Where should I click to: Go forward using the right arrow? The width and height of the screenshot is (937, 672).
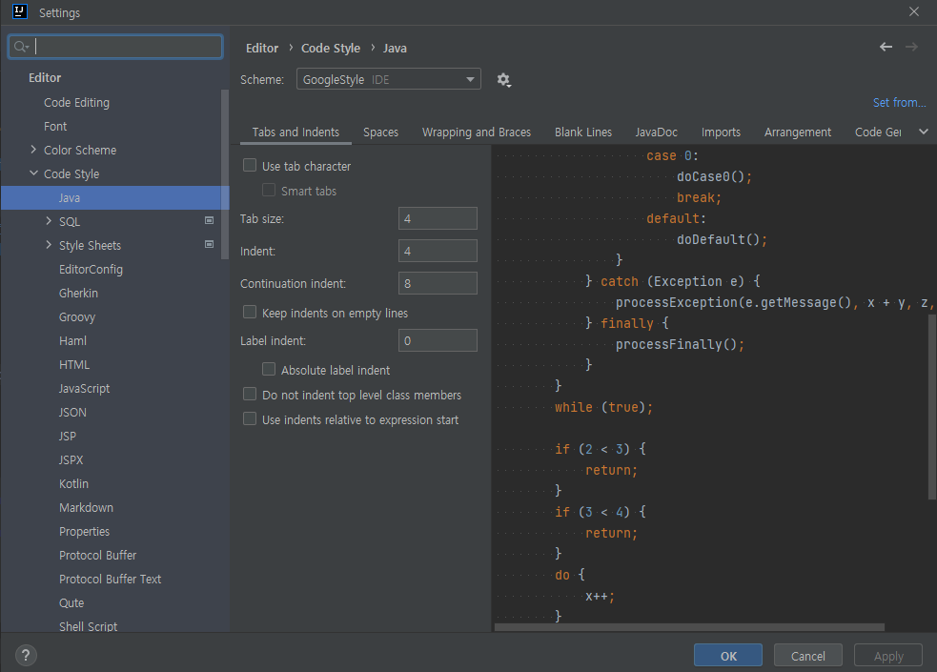coord(911,47)
